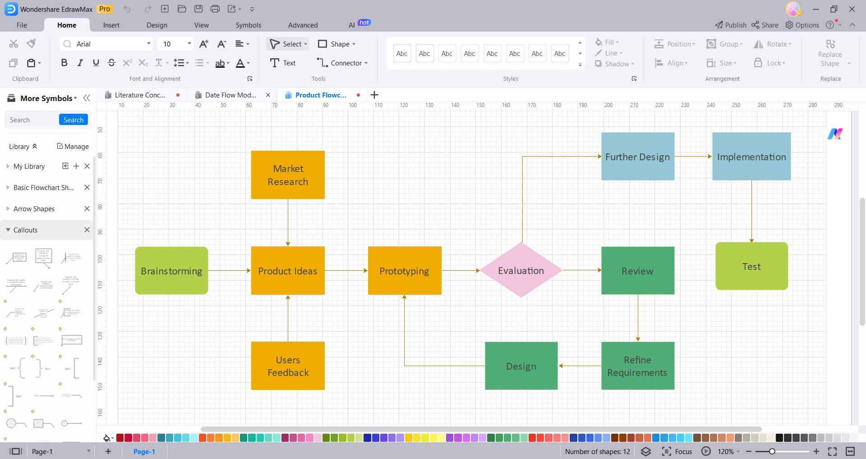866x459 pixels.
Task: Click the symbol Search input field
Action: pos(32,120)
